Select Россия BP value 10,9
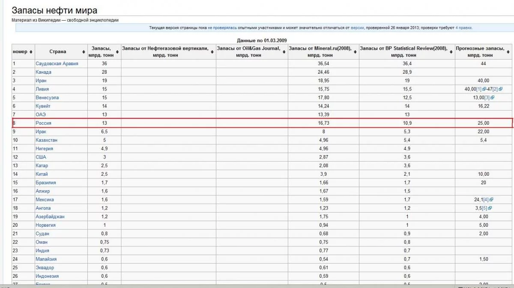Image resolution: width=514 pixels, height=288 pixels. pos(407,123)
